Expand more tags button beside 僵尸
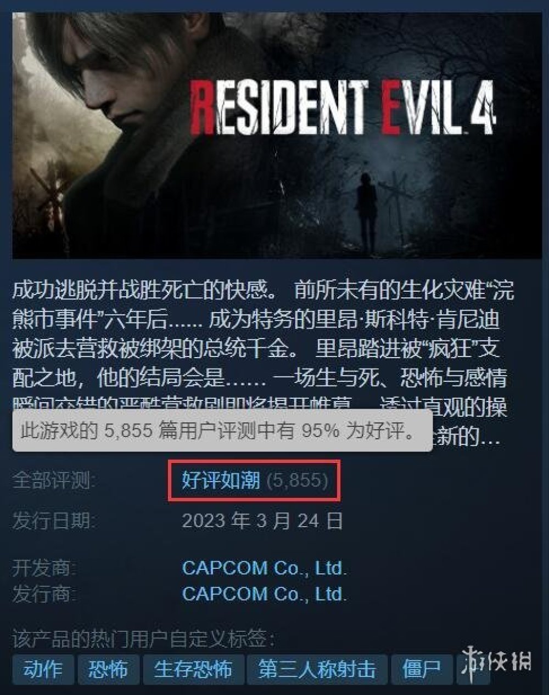 point(473,669)
